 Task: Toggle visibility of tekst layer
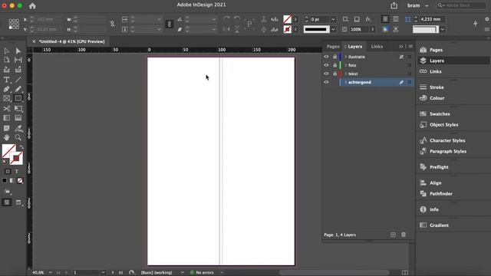pyautogui.click(x=326, y=74)
